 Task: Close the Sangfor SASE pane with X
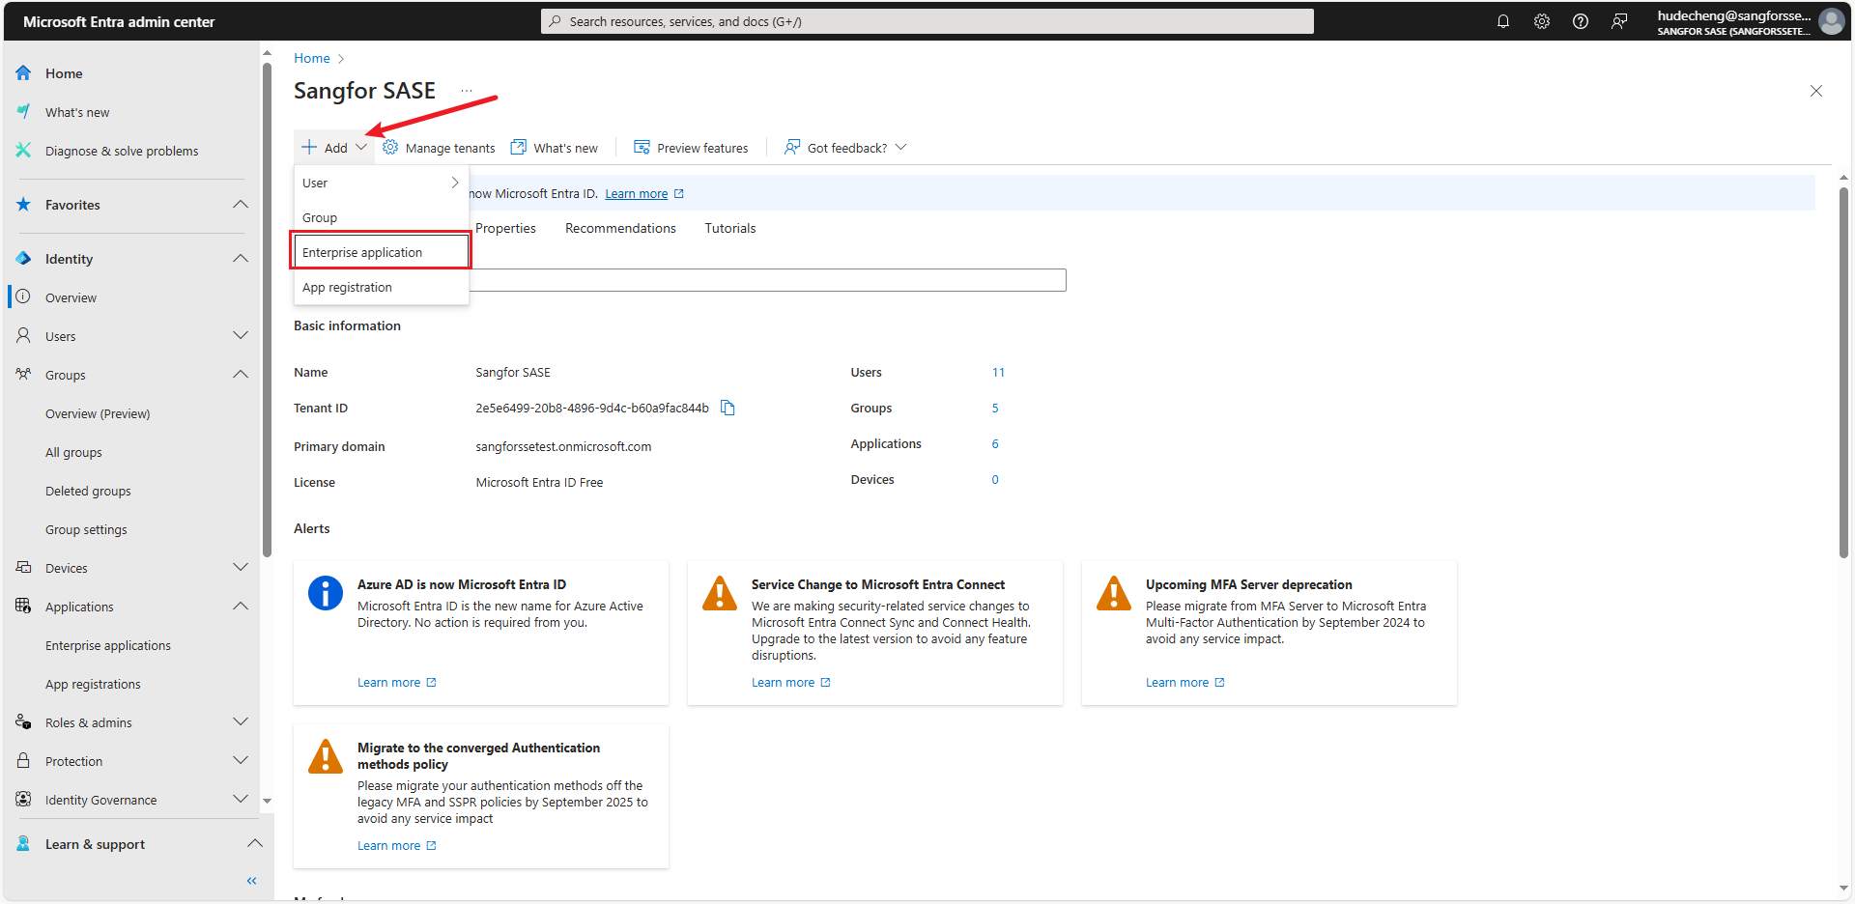tap(1816, 91)
